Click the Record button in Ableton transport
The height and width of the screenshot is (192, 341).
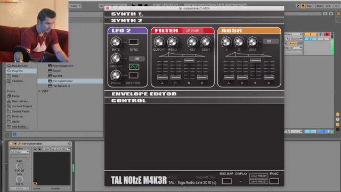click(x=146, y=6)
